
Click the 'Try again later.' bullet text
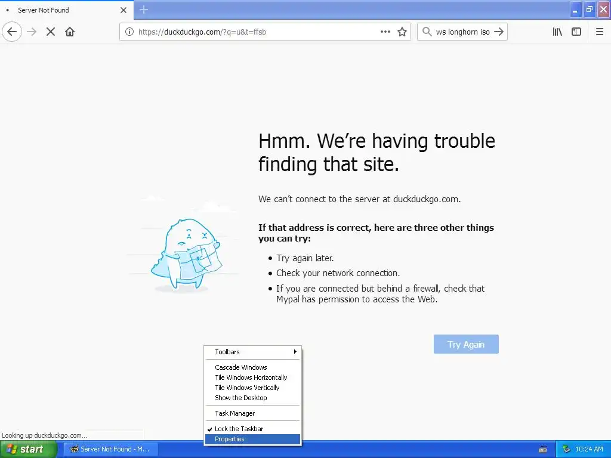pyautogui.click(x=305, y=258)
